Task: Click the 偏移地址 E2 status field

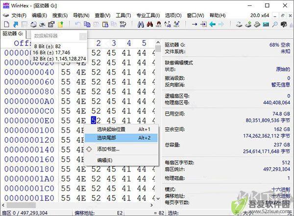Action: point(98,213)
